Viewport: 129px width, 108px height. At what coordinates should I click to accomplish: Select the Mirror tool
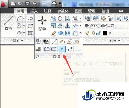tap(67, 26)
